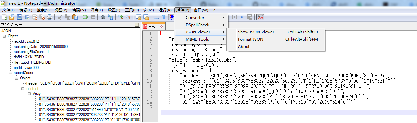
Task: Open the 工具(O) menu
Action: (132, 10)
